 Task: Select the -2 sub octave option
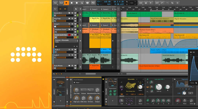(132, 103)
